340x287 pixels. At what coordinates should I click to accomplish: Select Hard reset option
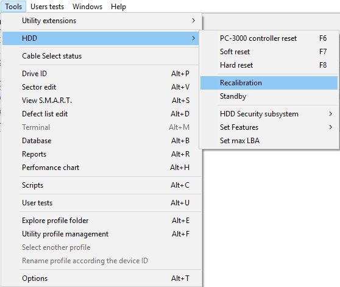pos(269,65)
